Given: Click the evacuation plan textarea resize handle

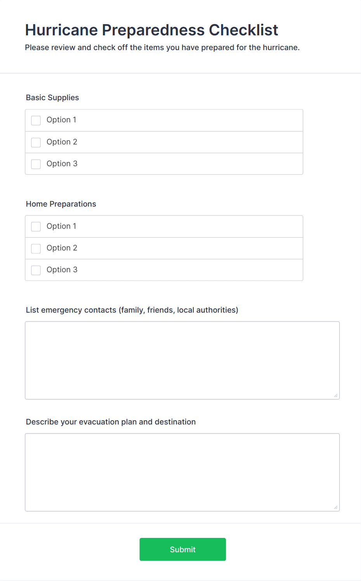Looking at the screenshot, I should [336, 507].
